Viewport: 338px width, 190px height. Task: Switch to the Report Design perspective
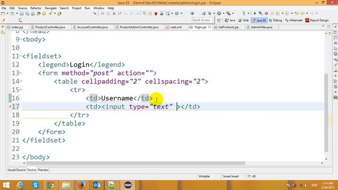pyautogui.click(x=317, y=20)
